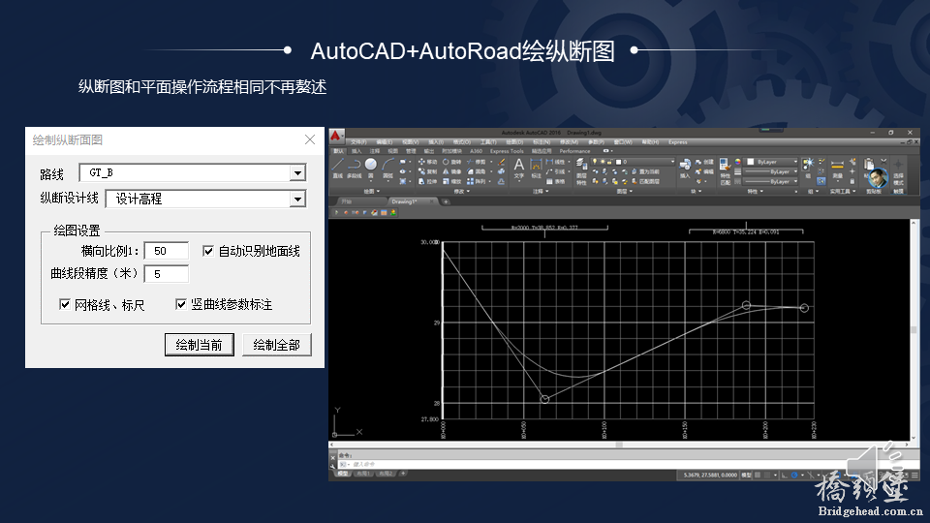The image size is (930, 523).
Task: Expand the 实用工具 panel in ribbon
Action: (x=843, y=191)
